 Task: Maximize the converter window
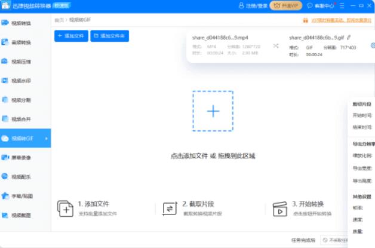(x=361, y=5)
